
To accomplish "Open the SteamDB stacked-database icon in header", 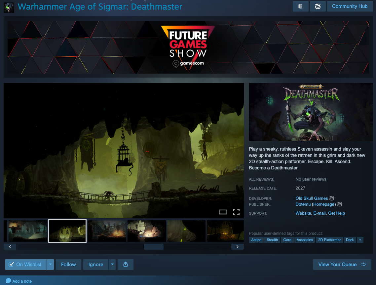I will (x=318, y=6).
